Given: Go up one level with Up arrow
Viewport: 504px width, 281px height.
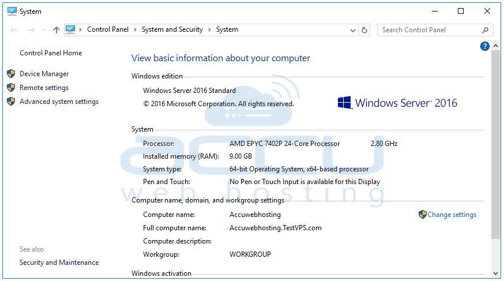Looking at the screenshot, I should 57,30.
